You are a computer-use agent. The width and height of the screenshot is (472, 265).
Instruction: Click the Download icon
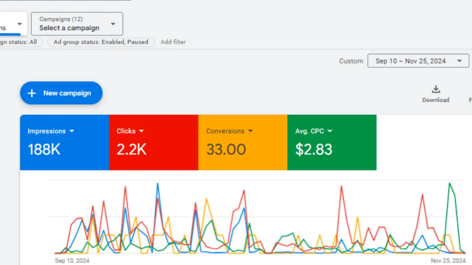[435, 89]
